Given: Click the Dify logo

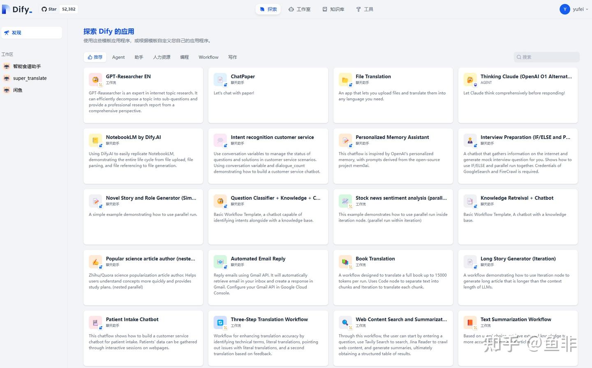Looking at the screenshot, I should [17, 9].
